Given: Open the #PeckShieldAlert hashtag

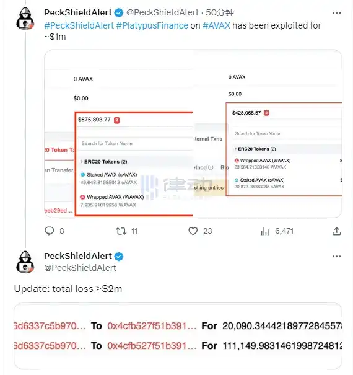Looking at the screenshot, I should click(x=79, y=25).
